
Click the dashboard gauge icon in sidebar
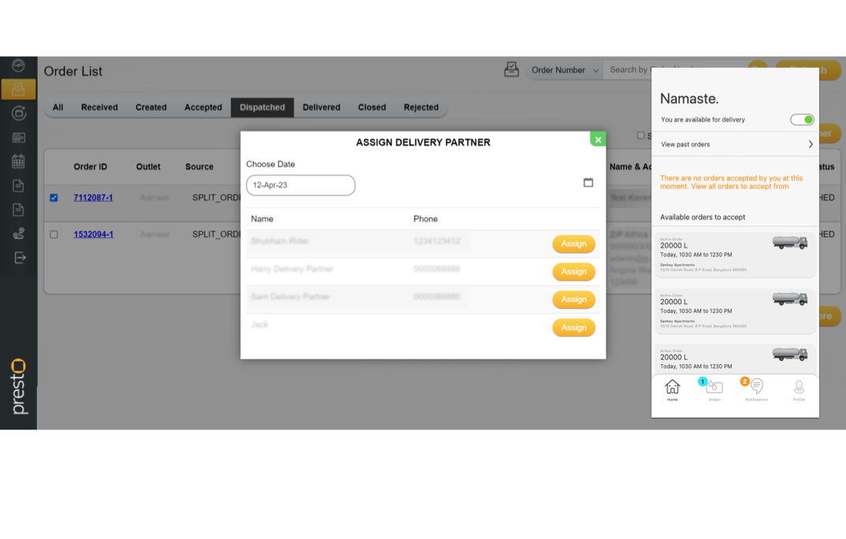[18, 65]
